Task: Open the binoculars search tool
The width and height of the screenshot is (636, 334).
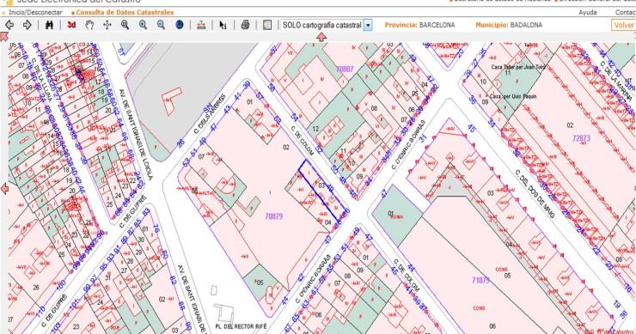Action: 50,25
